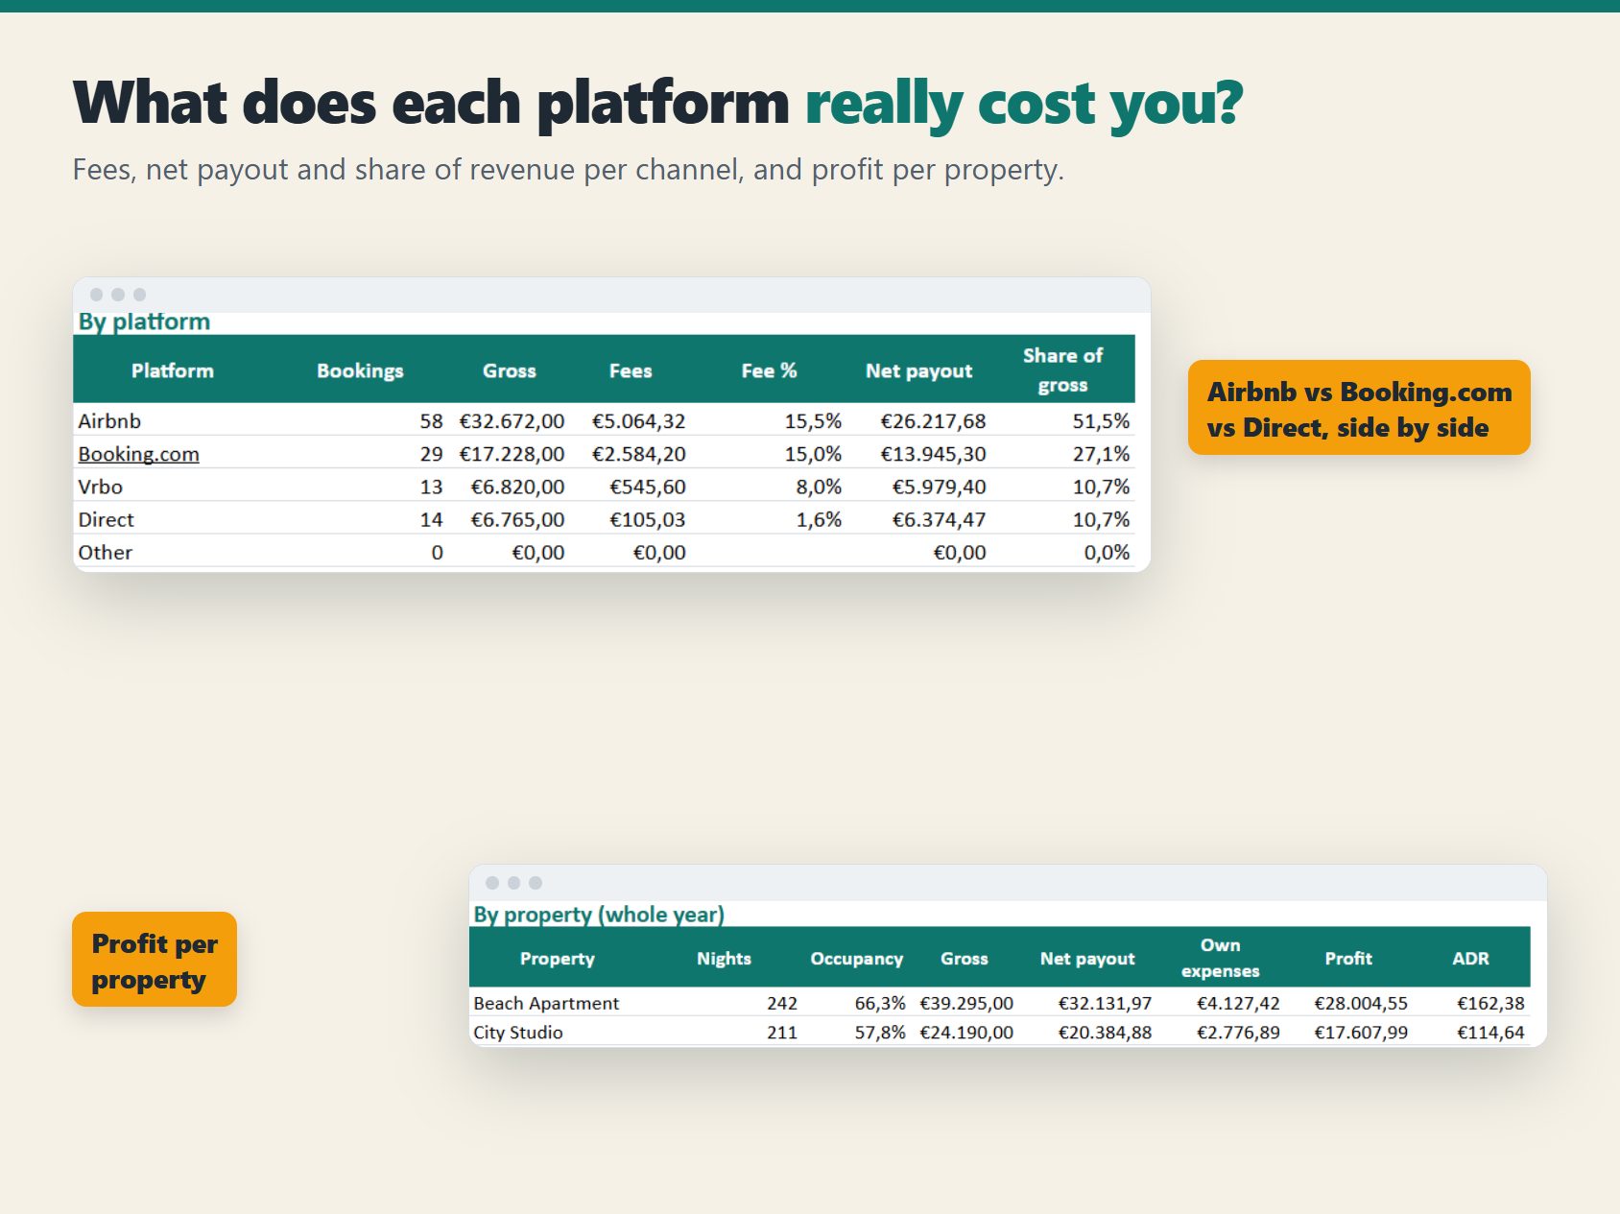Select City Studio own expenses €2.776,89
This screenshot has width=1620, height=1214.
point(1238,1033)
